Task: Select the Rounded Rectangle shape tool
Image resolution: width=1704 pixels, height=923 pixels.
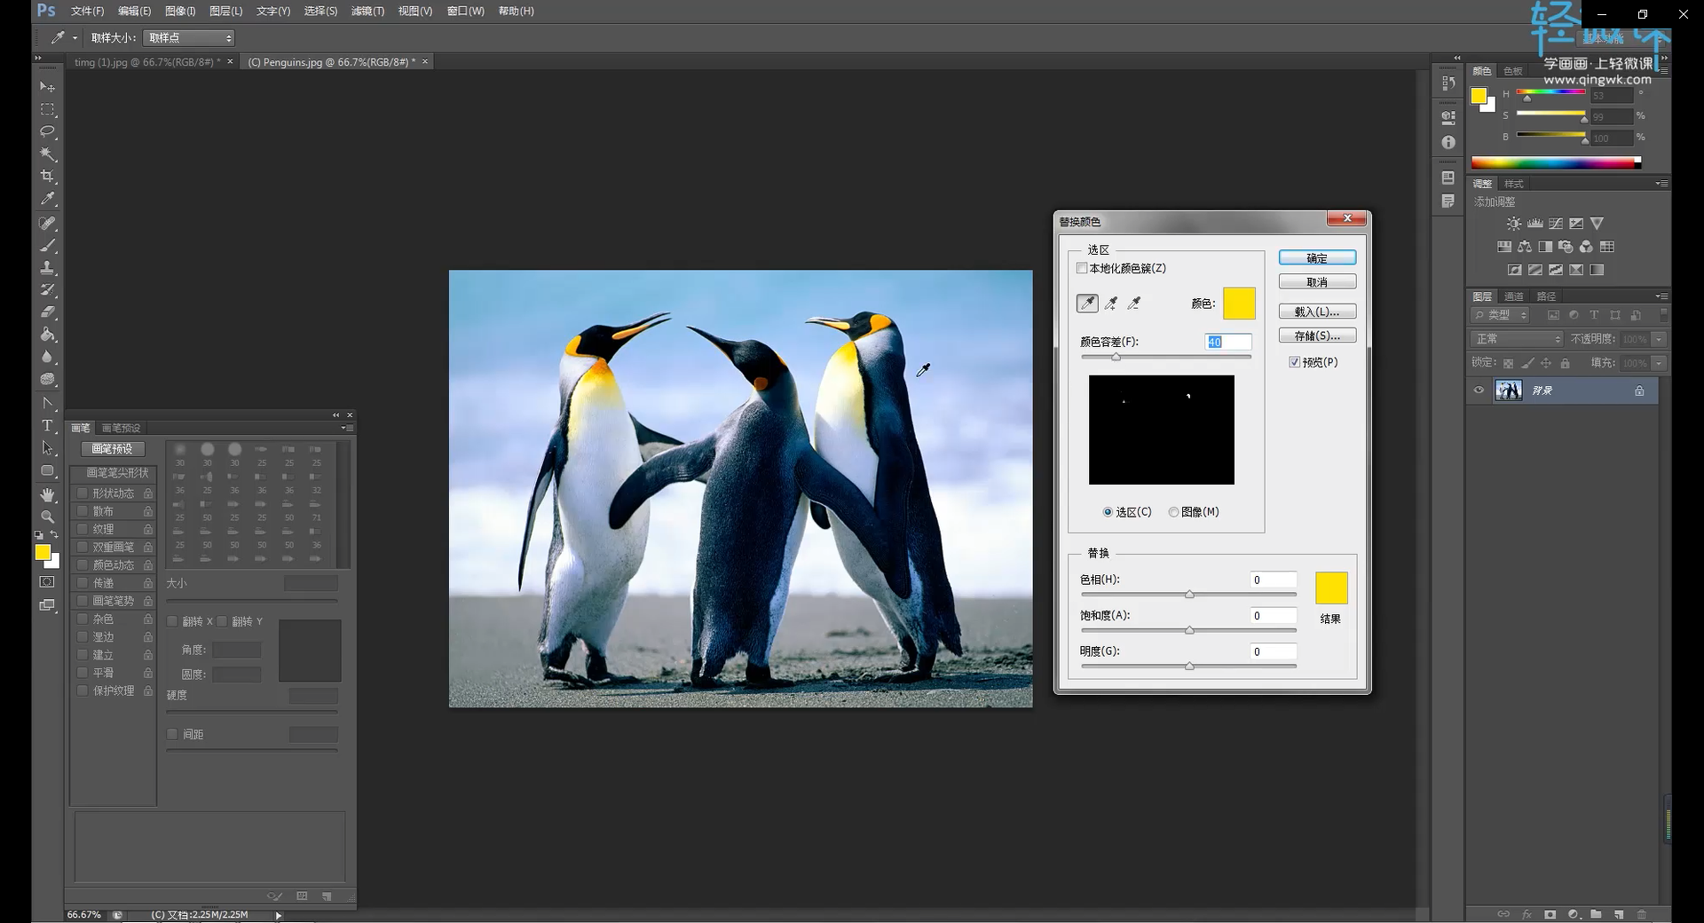Action: 48,470
